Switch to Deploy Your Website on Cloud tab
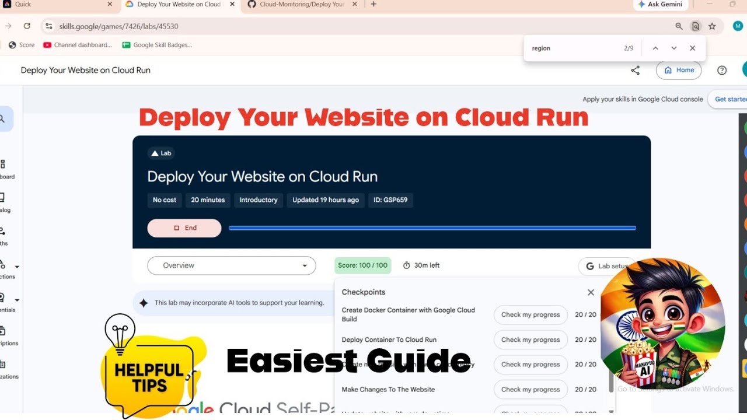This screenshot has width=747, height=420. 179,4
